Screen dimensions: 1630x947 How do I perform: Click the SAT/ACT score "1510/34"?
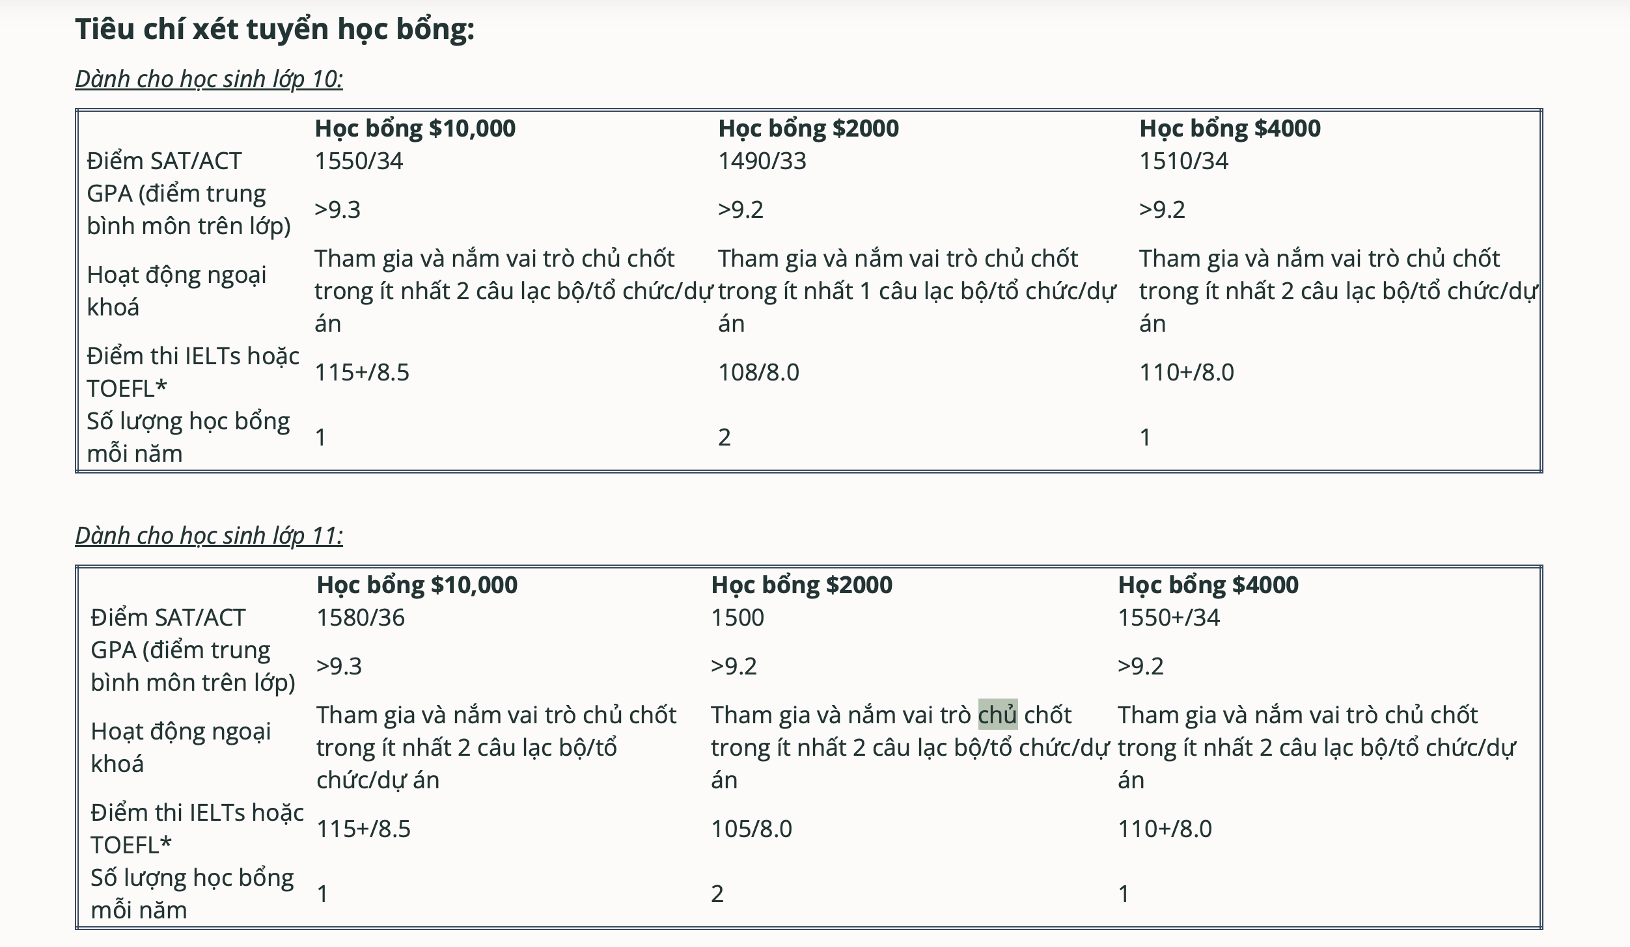click(1183, 161)
